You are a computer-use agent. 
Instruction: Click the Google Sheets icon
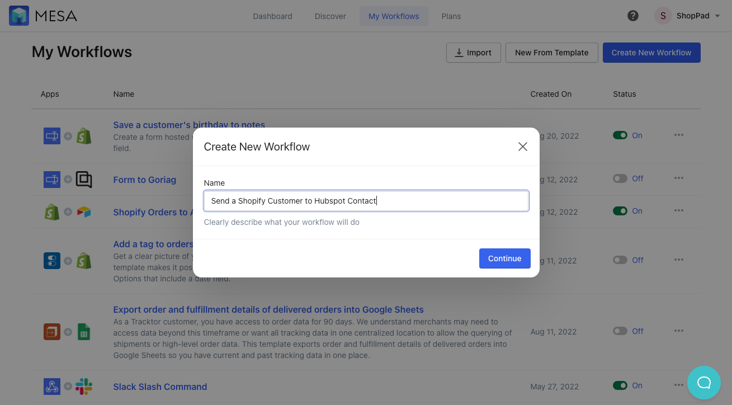tap(84, 332)
